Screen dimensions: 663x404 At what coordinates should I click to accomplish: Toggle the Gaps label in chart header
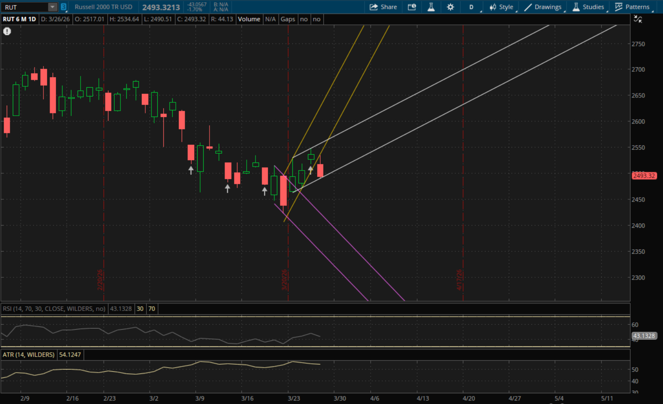point(288,19)
